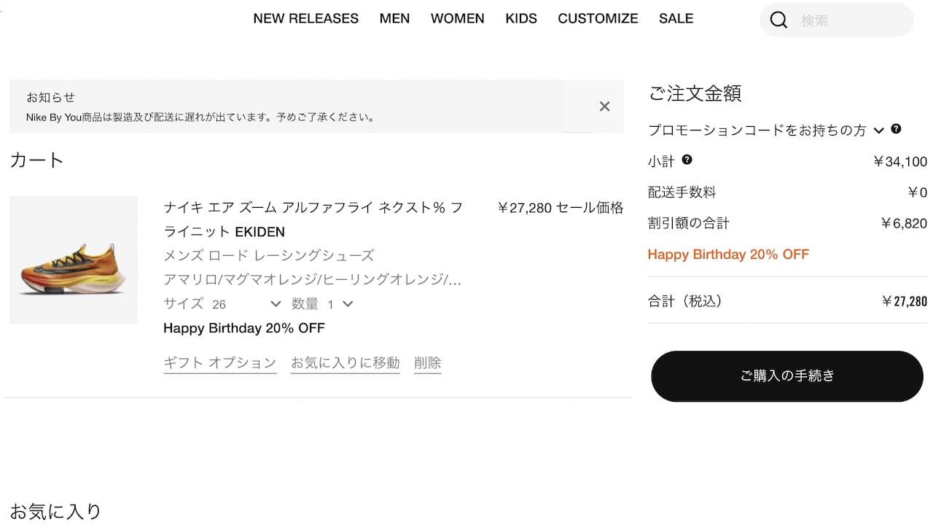Open the Alphafly EKIDEN product title
The height and width of the screenshot is (525, 933).
[313, 219]
